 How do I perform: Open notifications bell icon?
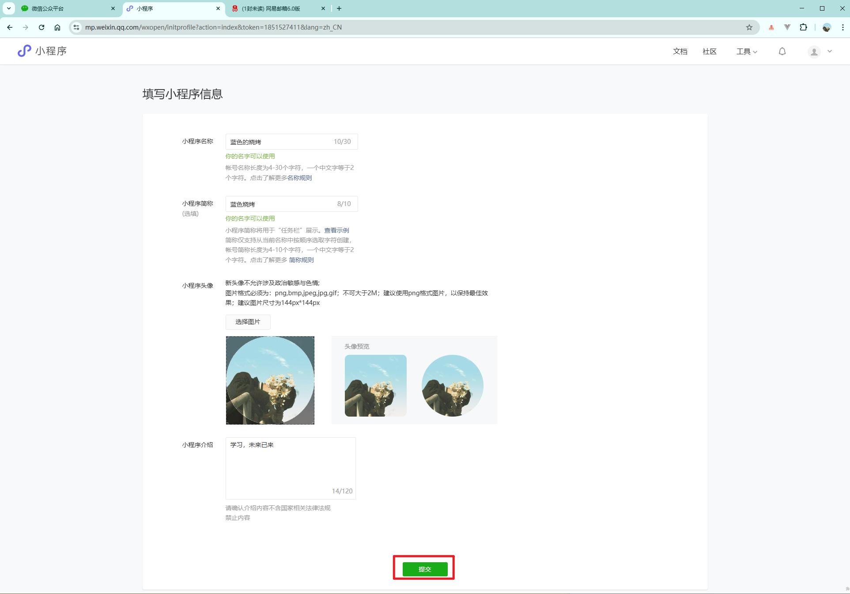(x=782, y=52)
